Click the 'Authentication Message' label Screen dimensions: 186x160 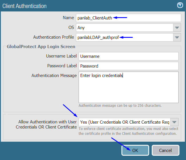point(54,76)
